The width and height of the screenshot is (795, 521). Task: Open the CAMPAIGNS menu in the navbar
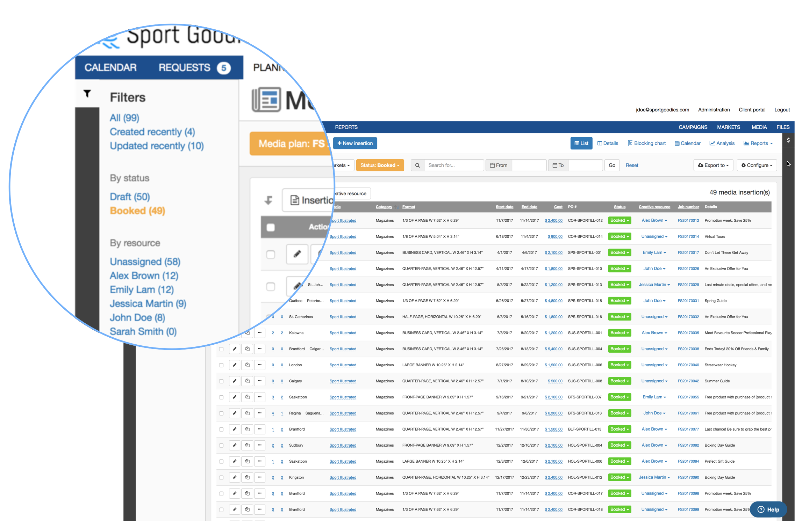click(x=693, y=127)
